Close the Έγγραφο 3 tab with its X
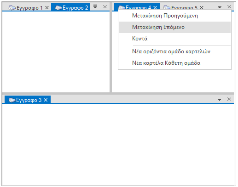The image size is (238, 187). coord(46,100)
